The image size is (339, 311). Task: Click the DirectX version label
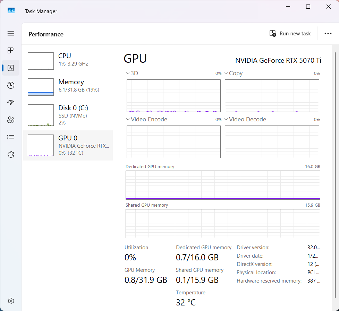click(x=254, y=264)
